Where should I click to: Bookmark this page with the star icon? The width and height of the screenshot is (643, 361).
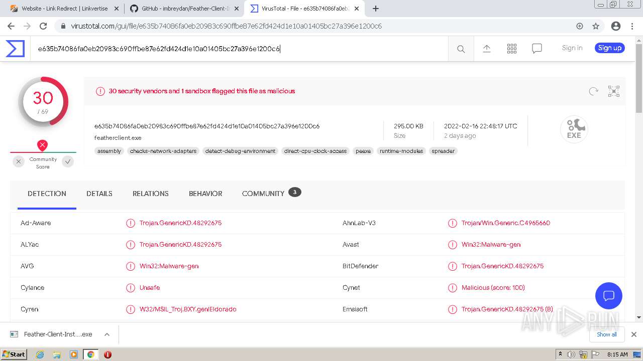(x=596, y=26)
